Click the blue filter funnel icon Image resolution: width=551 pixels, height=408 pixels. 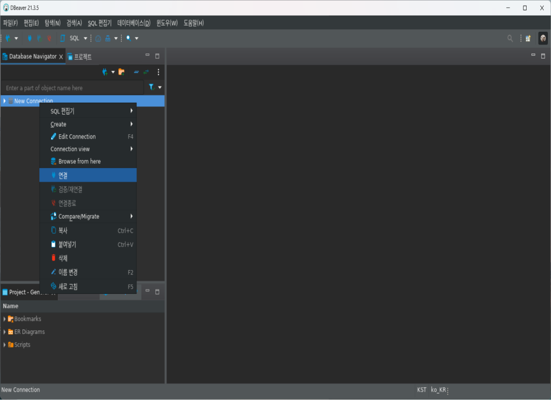point(151,87)
